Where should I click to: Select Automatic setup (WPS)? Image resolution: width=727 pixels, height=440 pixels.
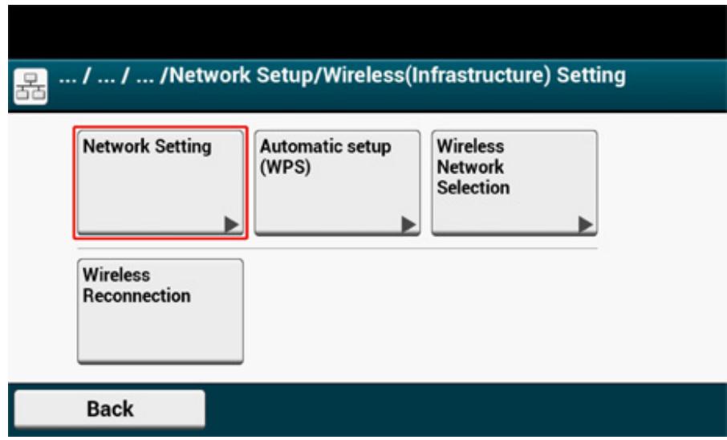pos(337,181)
